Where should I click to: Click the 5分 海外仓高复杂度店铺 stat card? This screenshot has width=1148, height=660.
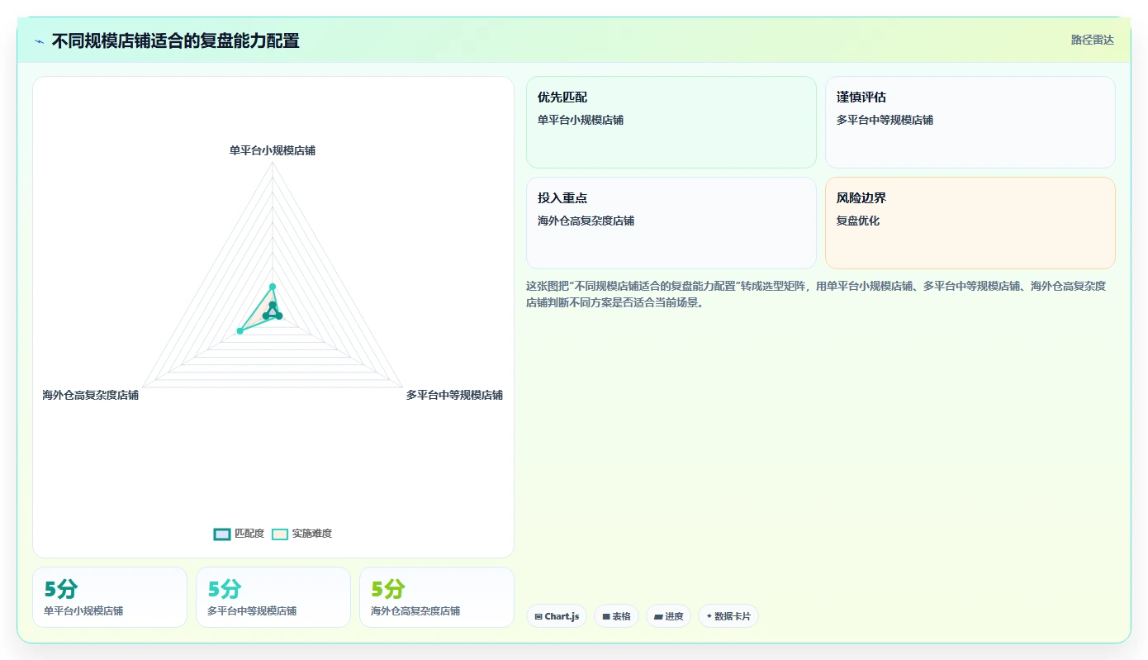click(x=437, y=597)
